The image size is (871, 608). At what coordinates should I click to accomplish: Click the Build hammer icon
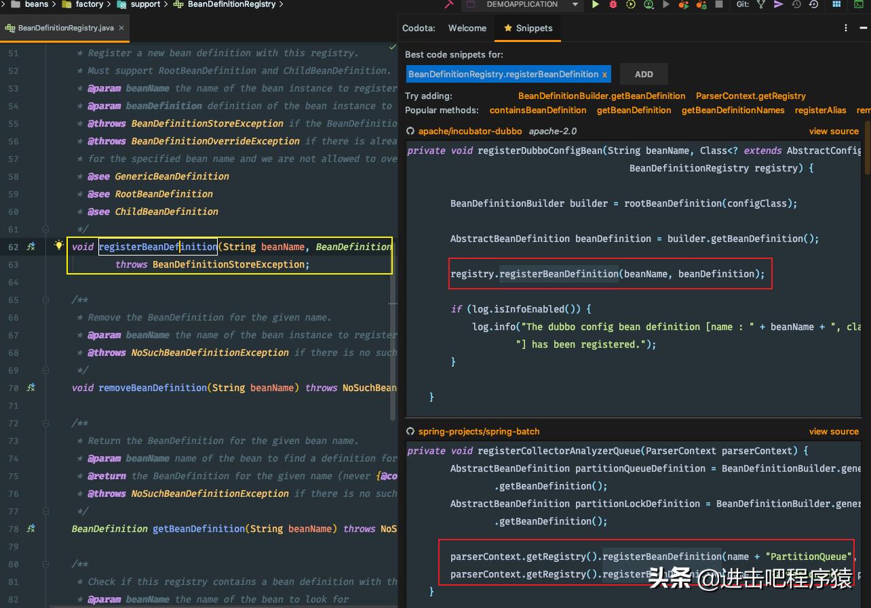tap(449, 5)
